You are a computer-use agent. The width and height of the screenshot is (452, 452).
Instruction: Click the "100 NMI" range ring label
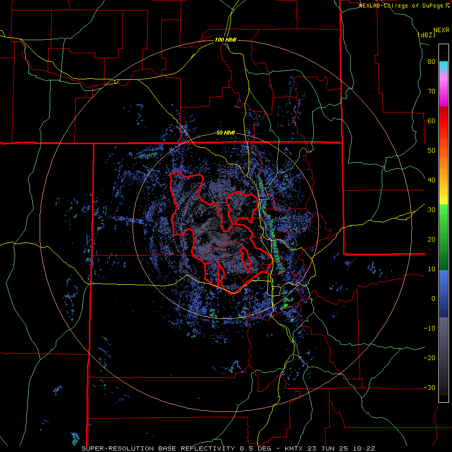pos(225,40)
